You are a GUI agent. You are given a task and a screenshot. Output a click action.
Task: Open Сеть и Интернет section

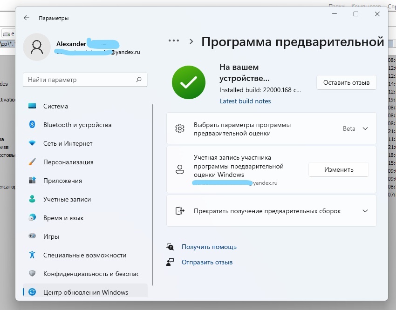(x=85, y=143)
